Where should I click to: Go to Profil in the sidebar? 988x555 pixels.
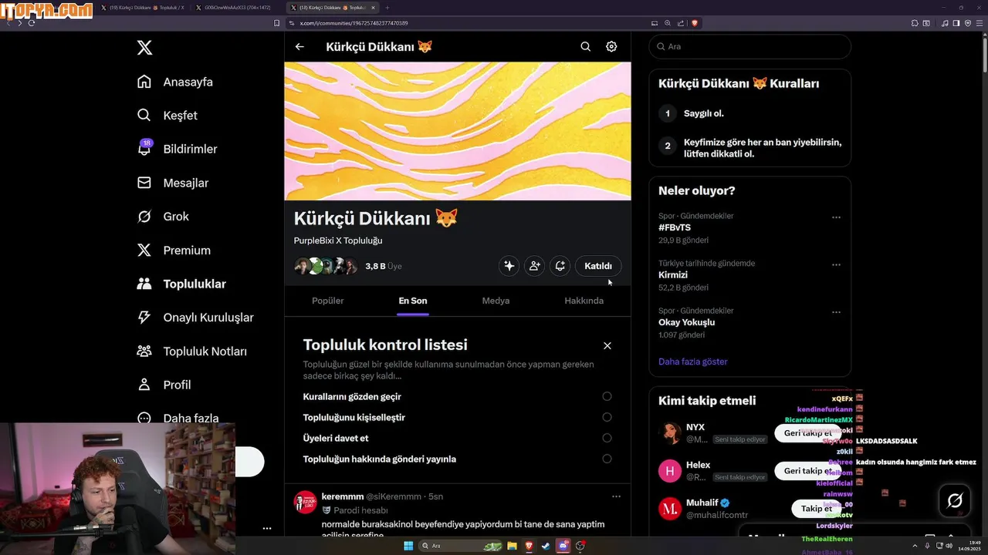[163, 385]
